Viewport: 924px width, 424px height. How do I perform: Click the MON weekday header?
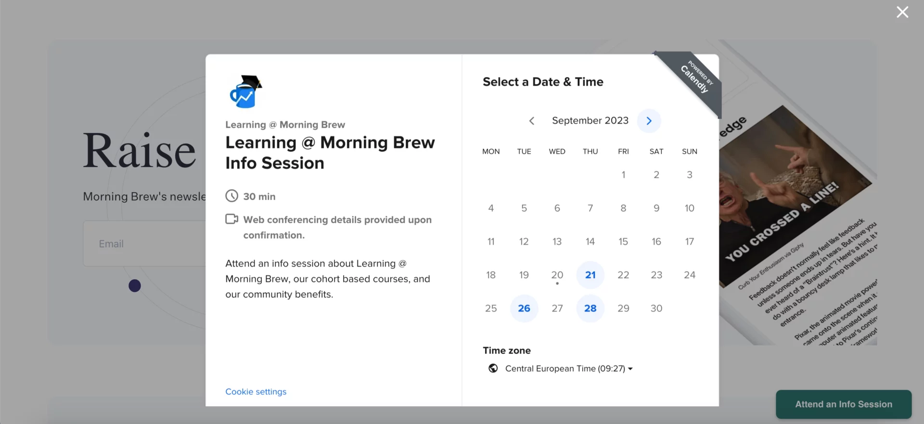(491, 151)
